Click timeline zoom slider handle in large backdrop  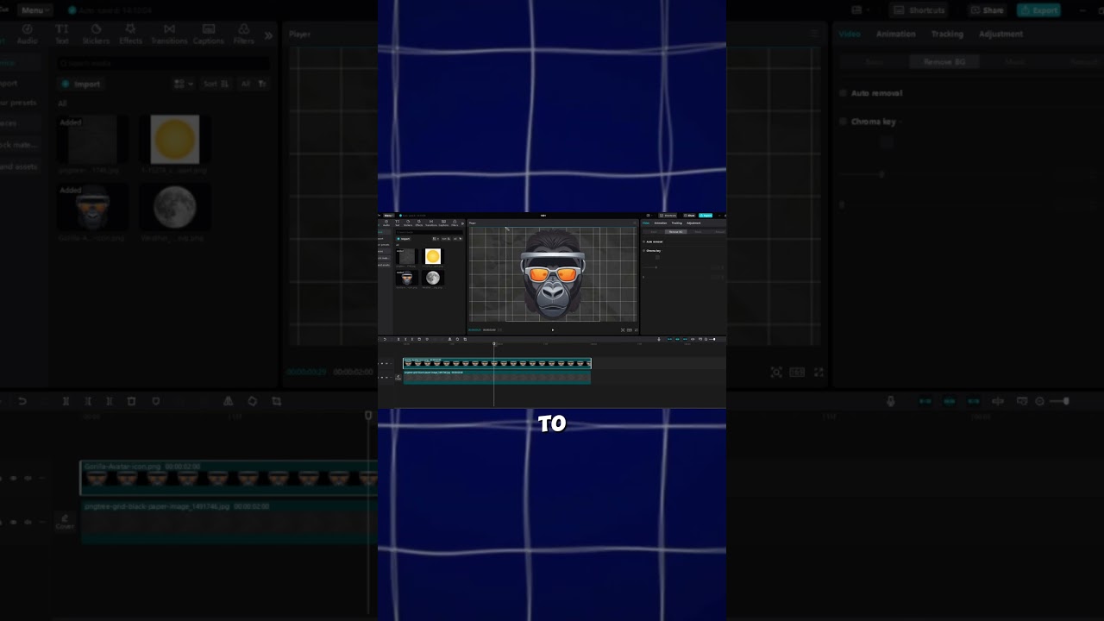point(1066,401)
